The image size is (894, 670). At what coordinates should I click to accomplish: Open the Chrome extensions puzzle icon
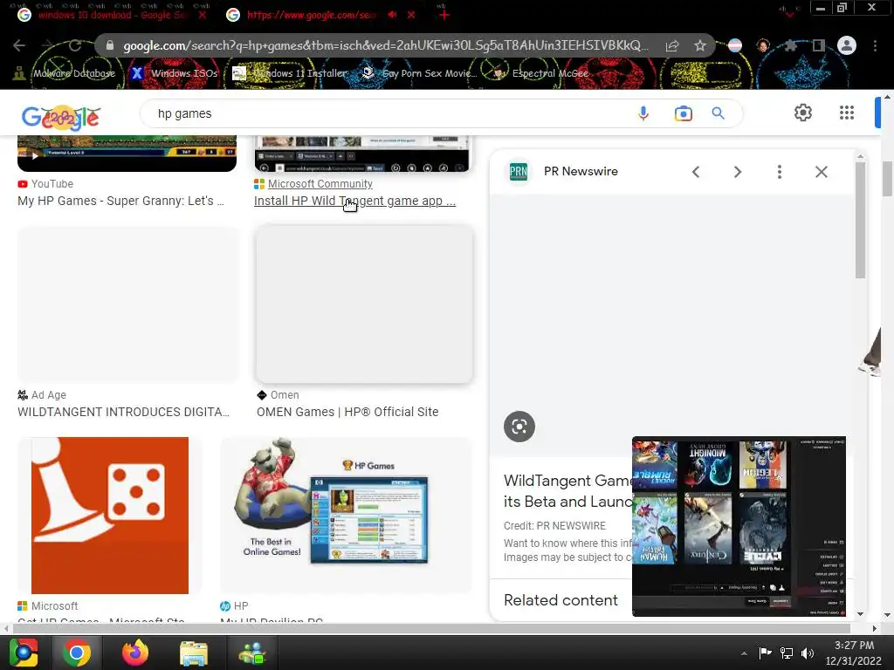(x=791, y=45)
